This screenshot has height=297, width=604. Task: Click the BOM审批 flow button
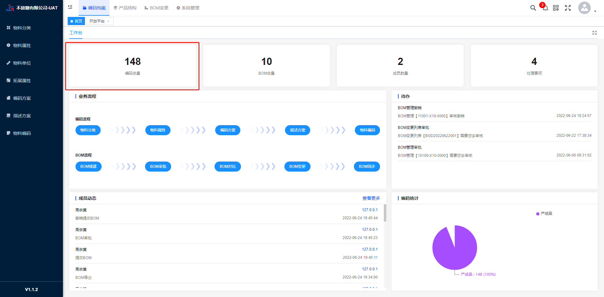click(158, 167)
